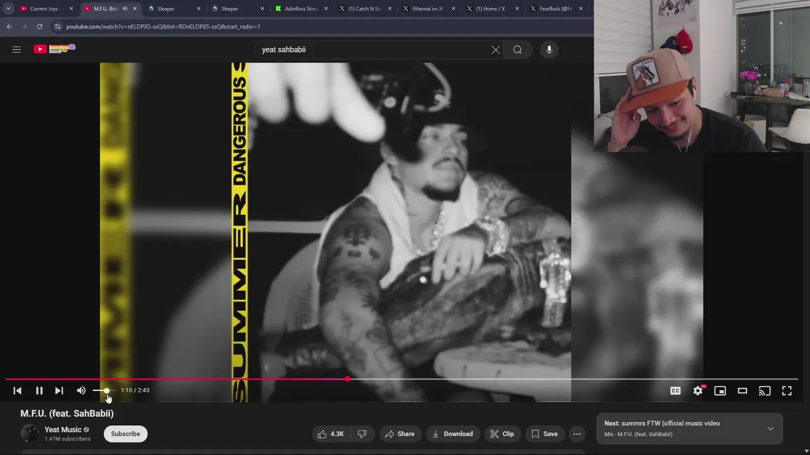Skip to previous video in player

18,391
